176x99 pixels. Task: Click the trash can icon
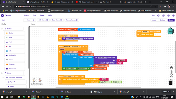pos(171,82)
